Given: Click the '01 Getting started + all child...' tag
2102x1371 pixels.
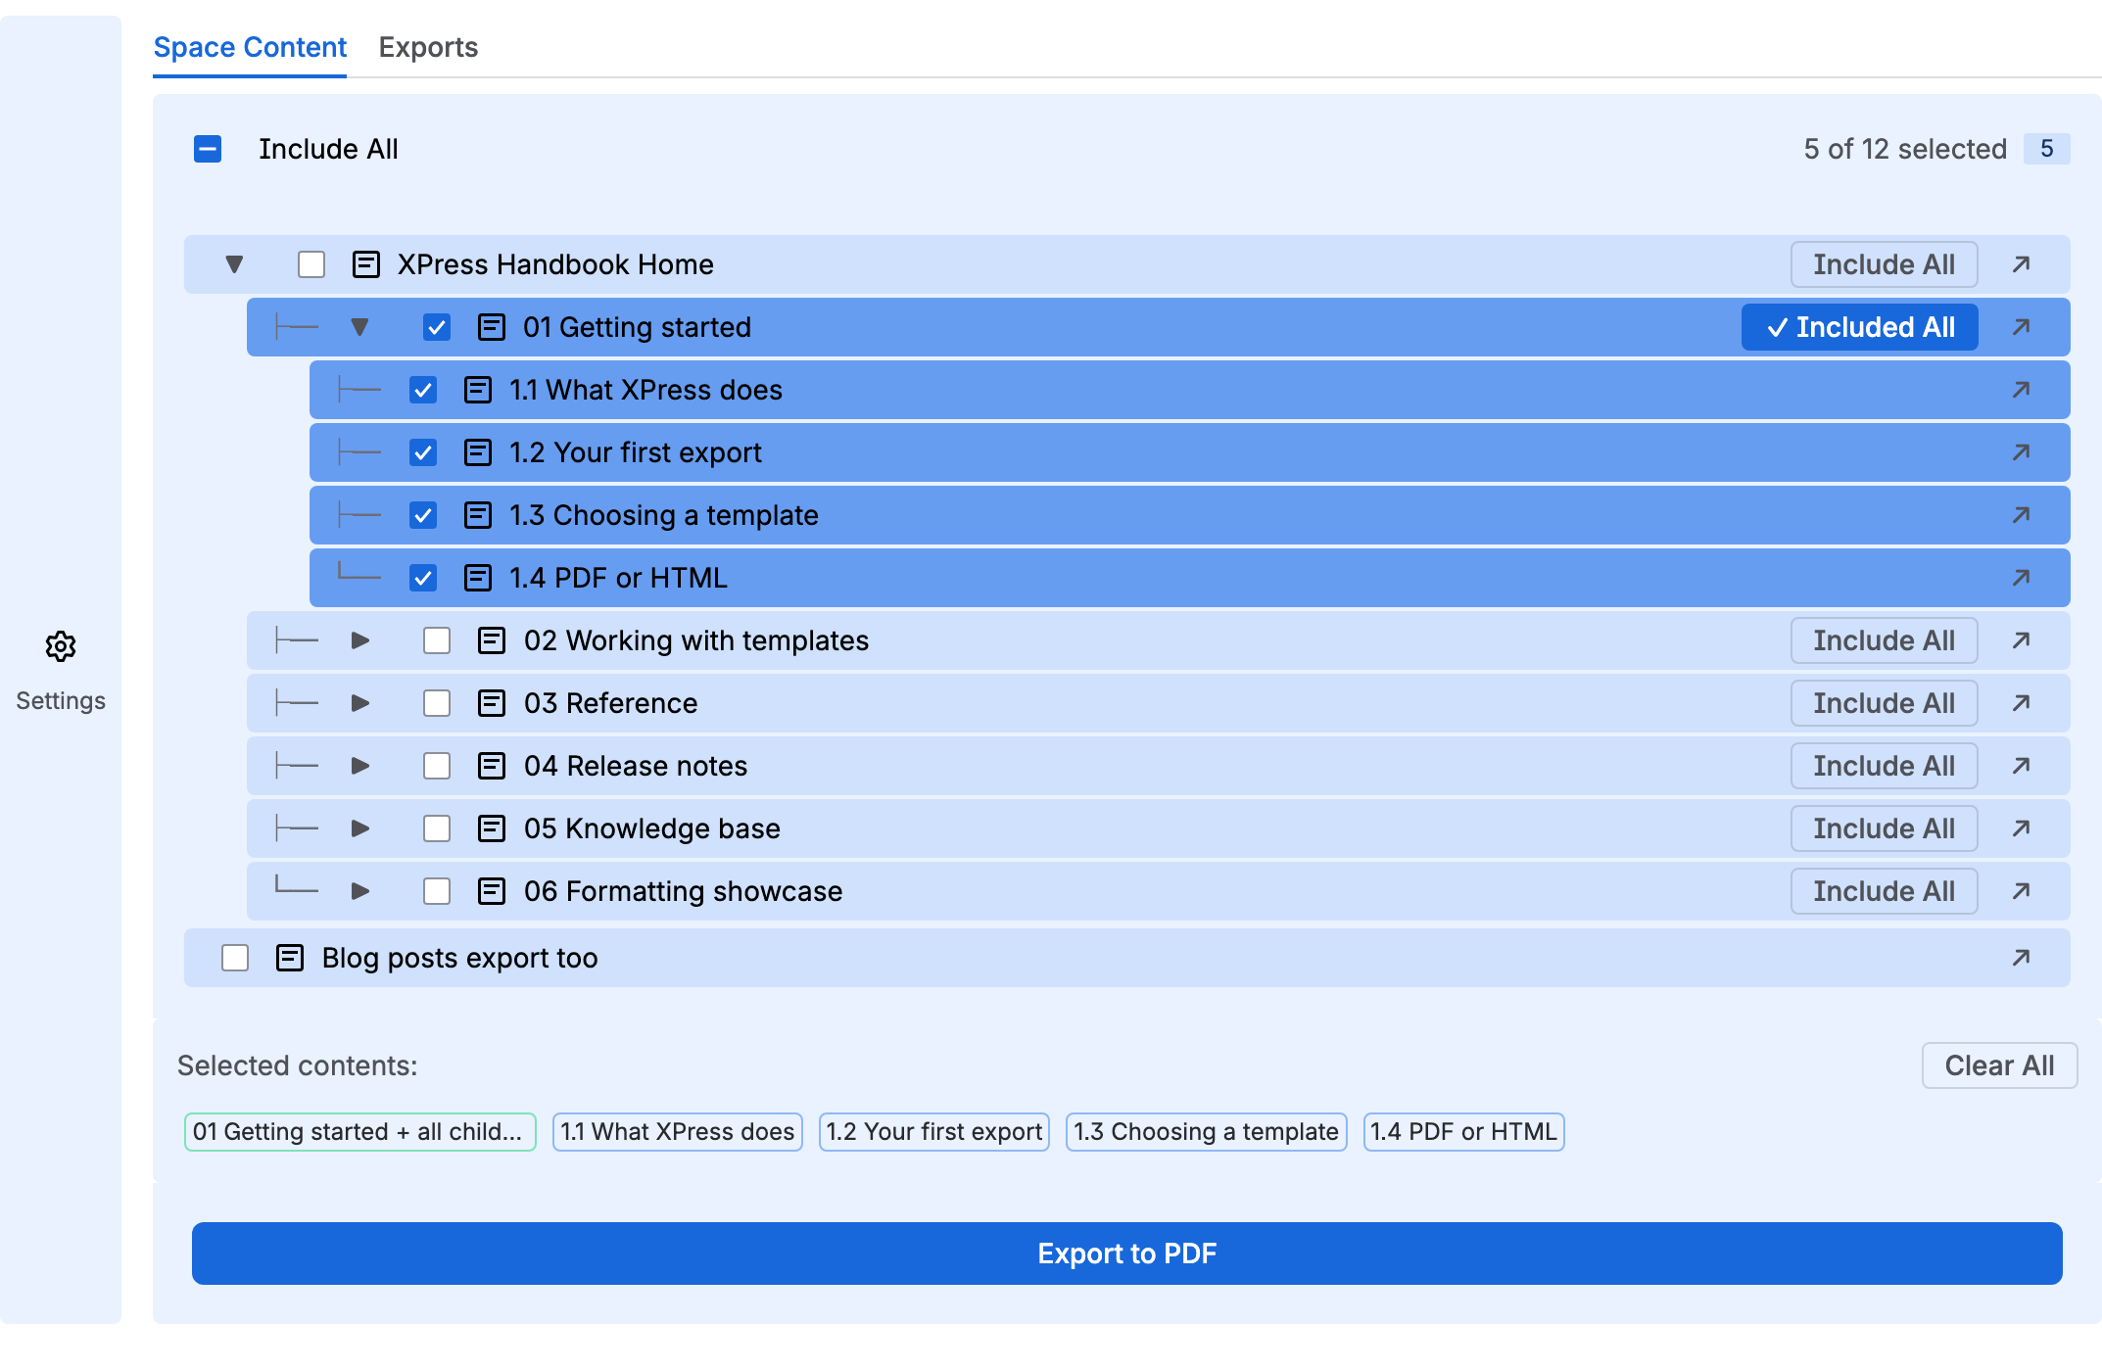Looking at the screenshot, I should coord(359,1132).
